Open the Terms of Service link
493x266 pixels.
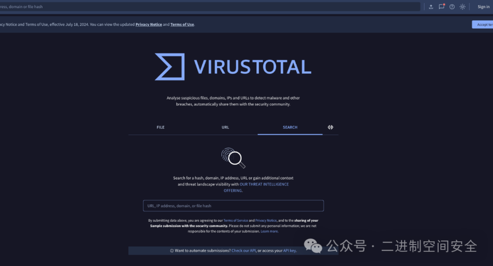[x=236, y=221]
